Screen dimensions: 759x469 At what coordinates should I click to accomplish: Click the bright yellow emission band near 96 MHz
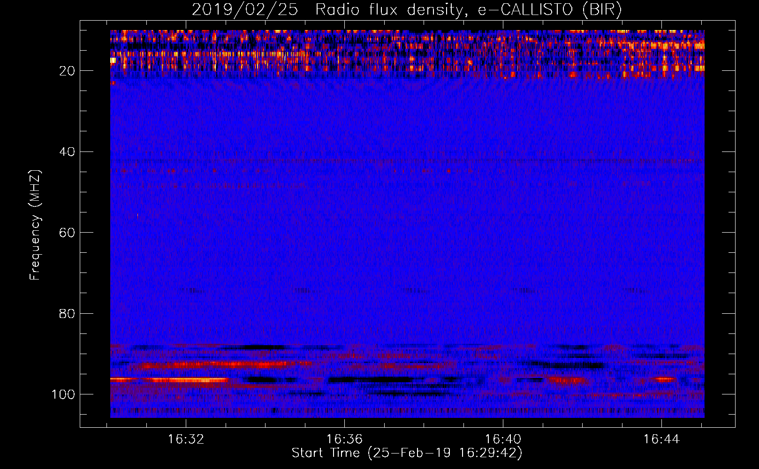pos(169,380)
